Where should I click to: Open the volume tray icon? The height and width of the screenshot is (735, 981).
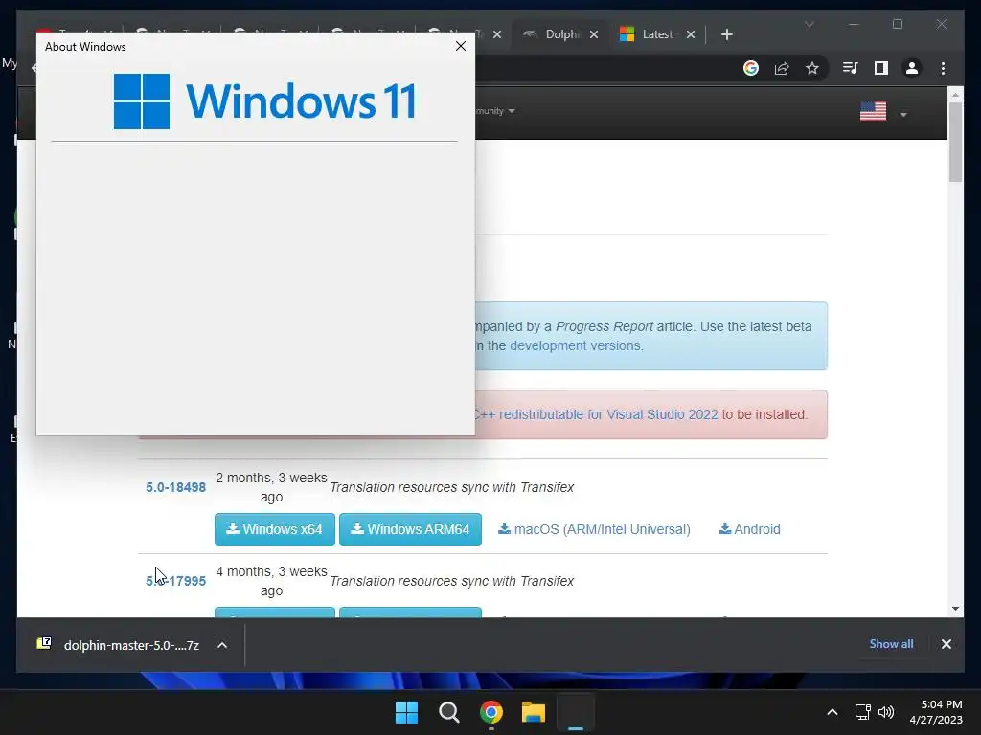(886, 712)
